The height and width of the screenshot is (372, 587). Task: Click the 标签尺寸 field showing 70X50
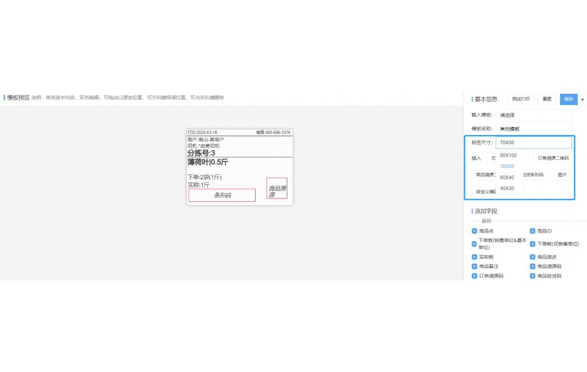[x=534, y=142]
